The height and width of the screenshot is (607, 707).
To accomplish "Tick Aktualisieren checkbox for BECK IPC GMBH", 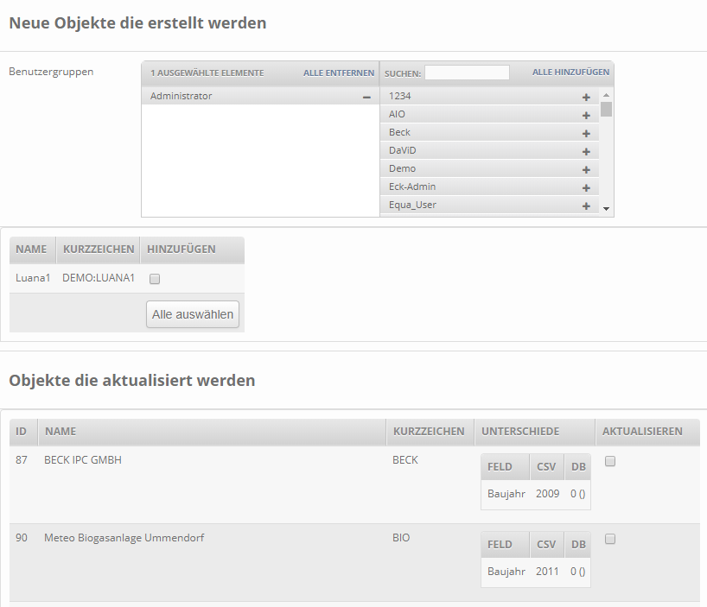I will click(x=610, y=461).
